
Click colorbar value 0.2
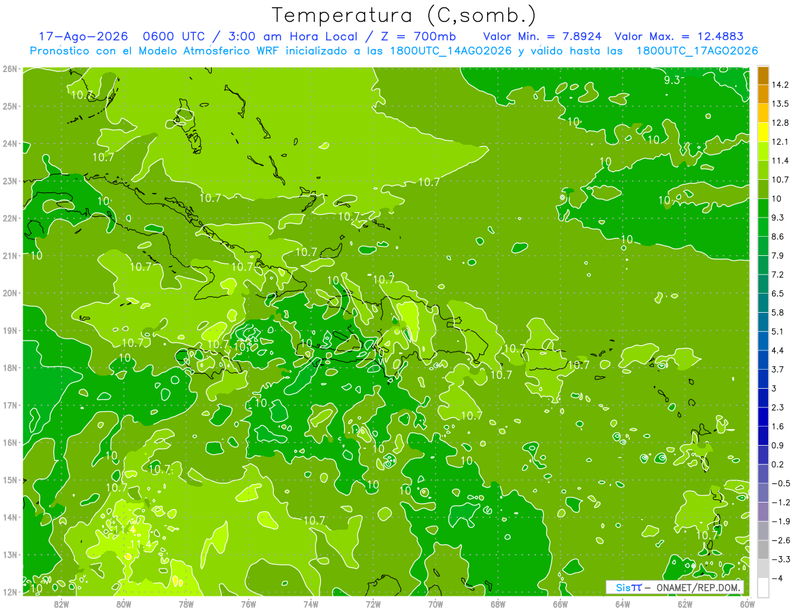tap(778, 464)
